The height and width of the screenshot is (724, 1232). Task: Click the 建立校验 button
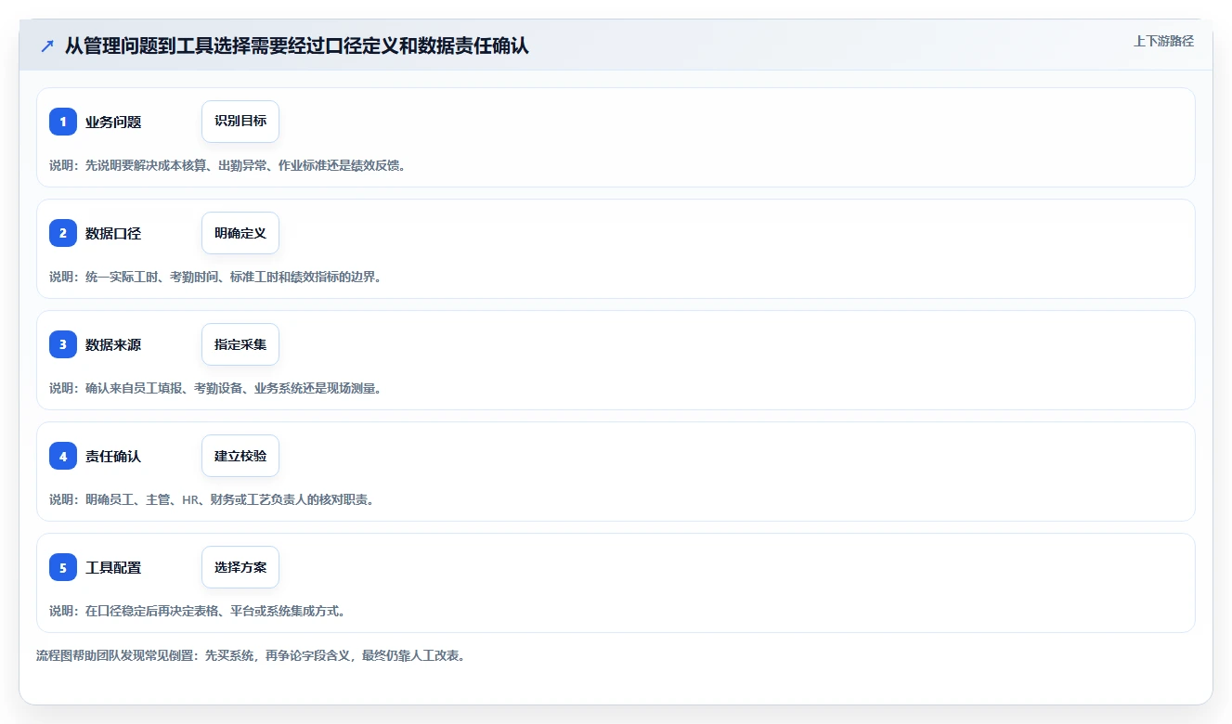240,456
